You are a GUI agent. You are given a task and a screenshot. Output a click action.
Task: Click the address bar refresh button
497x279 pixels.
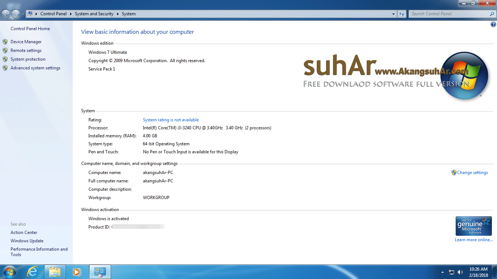tap(402, 14)
